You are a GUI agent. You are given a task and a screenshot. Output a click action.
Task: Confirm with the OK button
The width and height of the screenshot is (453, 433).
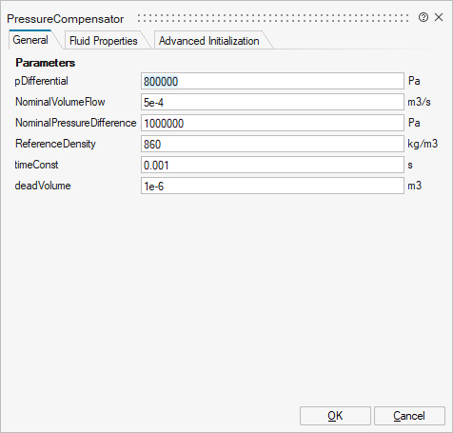coord(335,416)
